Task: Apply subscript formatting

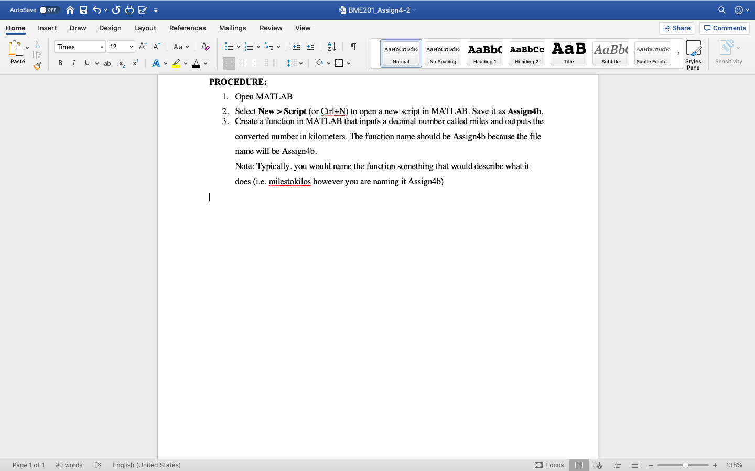Action: click(x=121, y=64)
